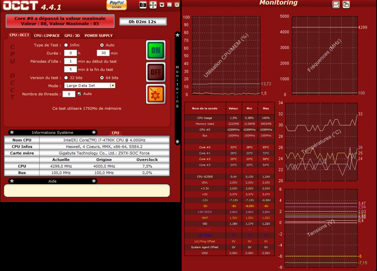Viewport: 377px width, 271px height.
Task: Click the idle minutes at end field
Action: pyautogui.click(x=70, y=69)
